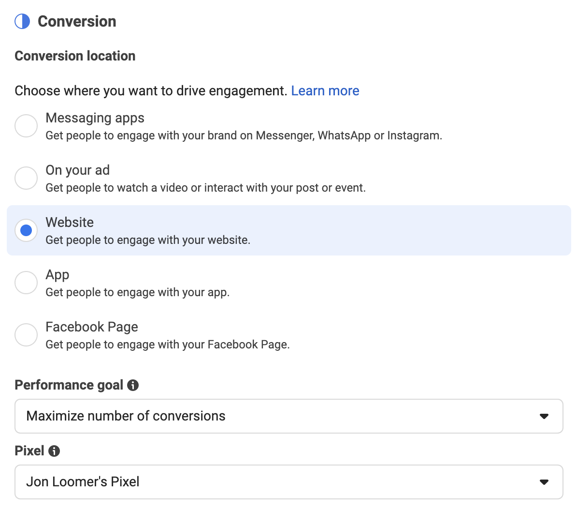Select the App radio button

pyautogui.click(x=26, y=283)
